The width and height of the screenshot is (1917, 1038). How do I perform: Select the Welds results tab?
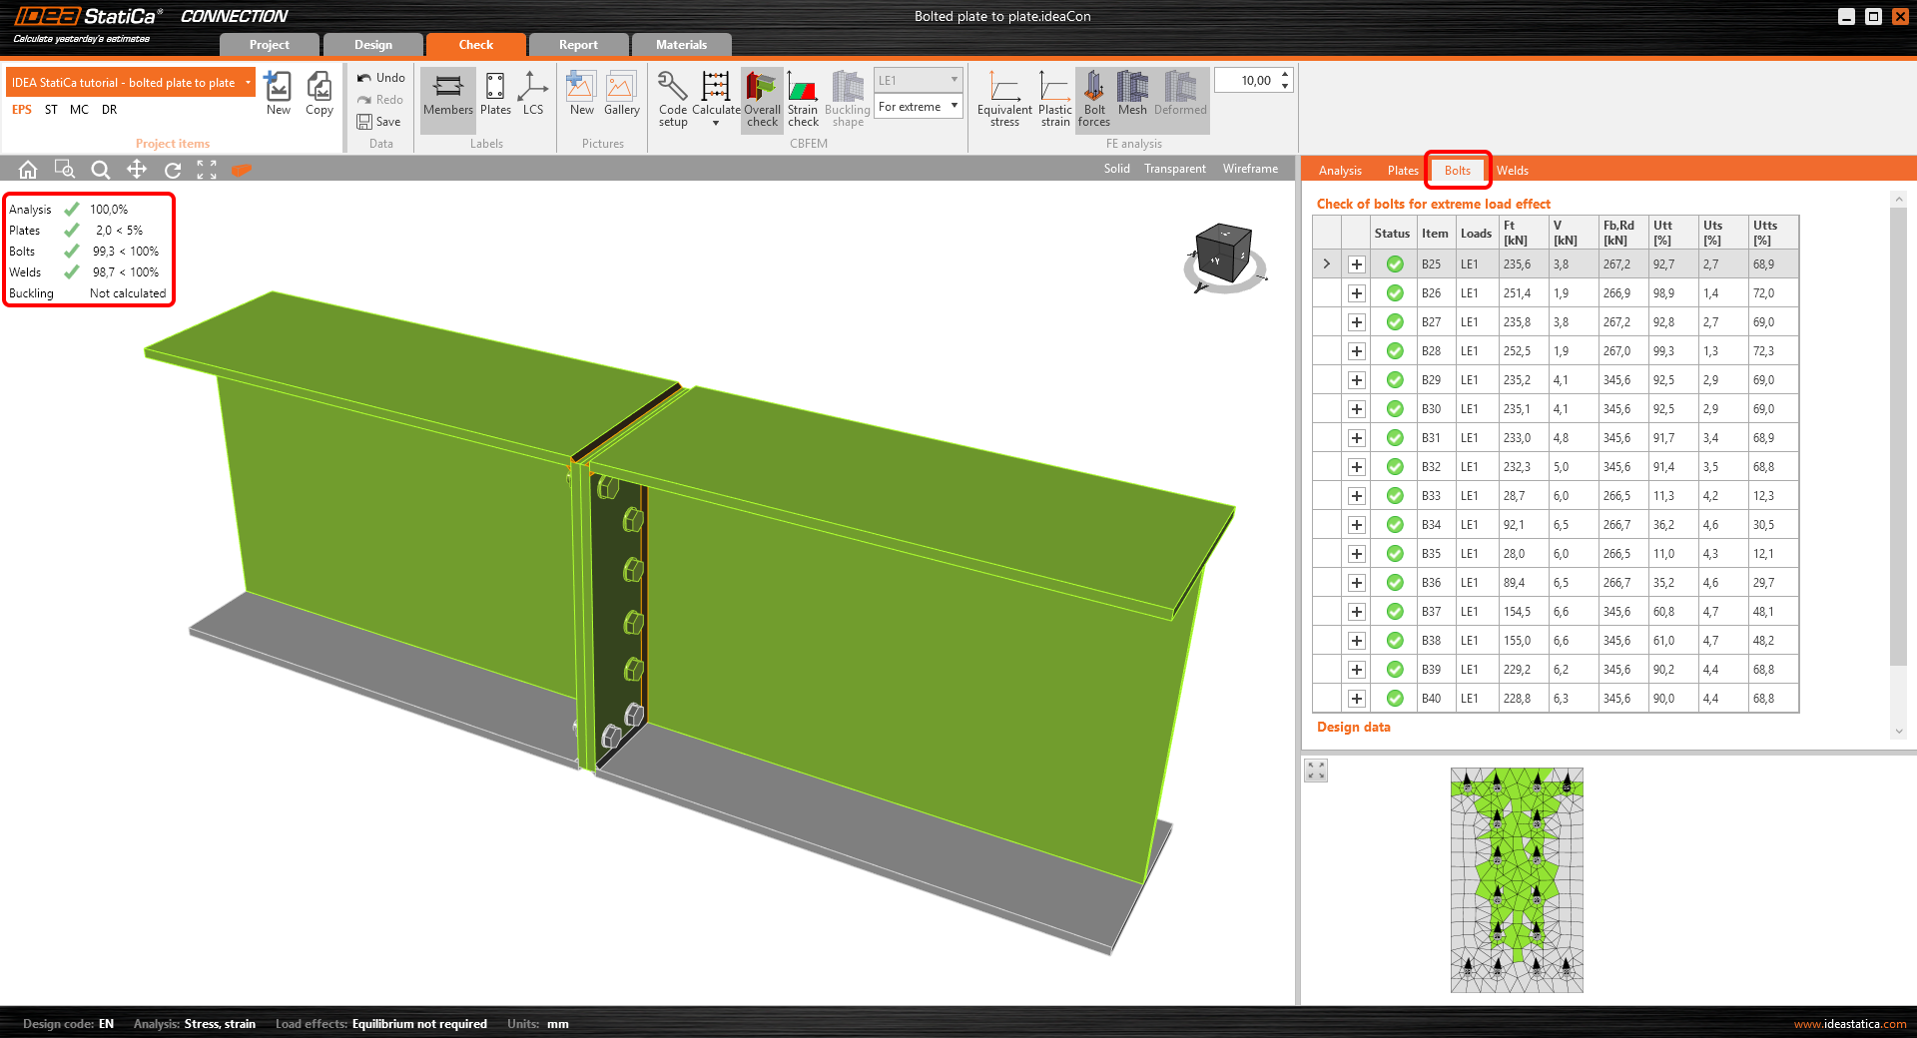[x=1512, y=170]
